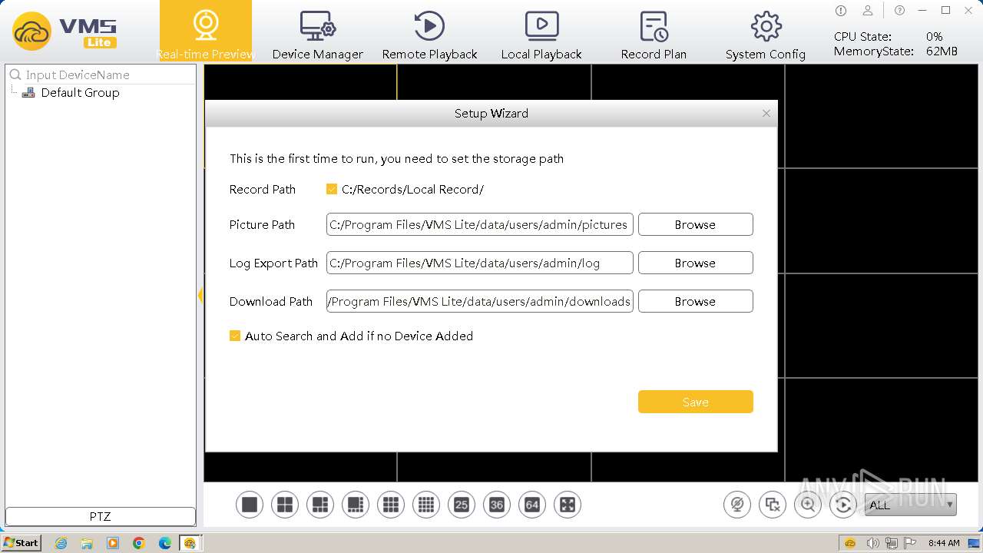Open the ALL stream dropdown
The width and height of the screenshot is (983, 553).
[911, 505]
